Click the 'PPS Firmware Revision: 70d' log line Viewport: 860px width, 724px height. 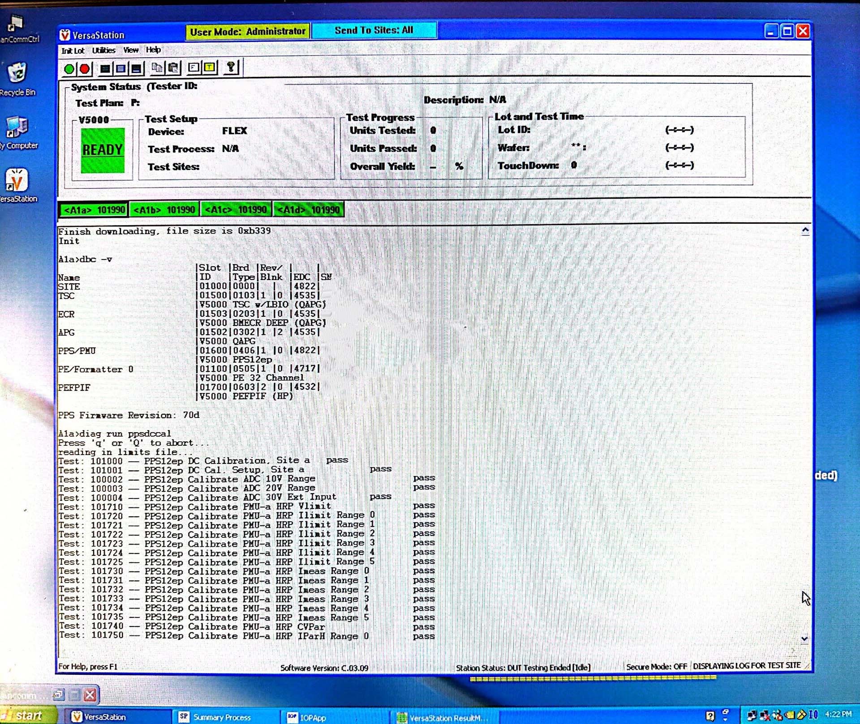(x=129, y=415)
